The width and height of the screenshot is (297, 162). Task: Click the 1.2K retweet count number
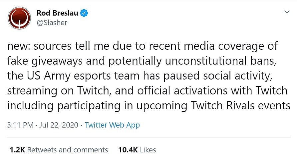coord(17,150)
